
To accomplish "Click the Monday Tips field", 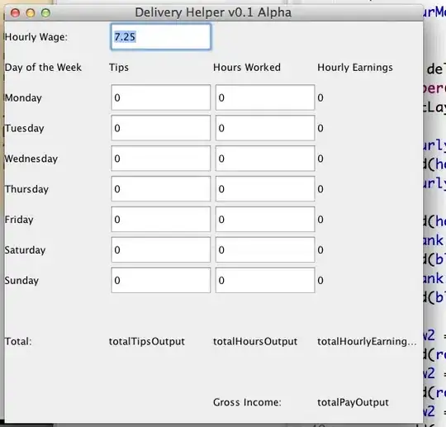I will (x=161, y=97).
